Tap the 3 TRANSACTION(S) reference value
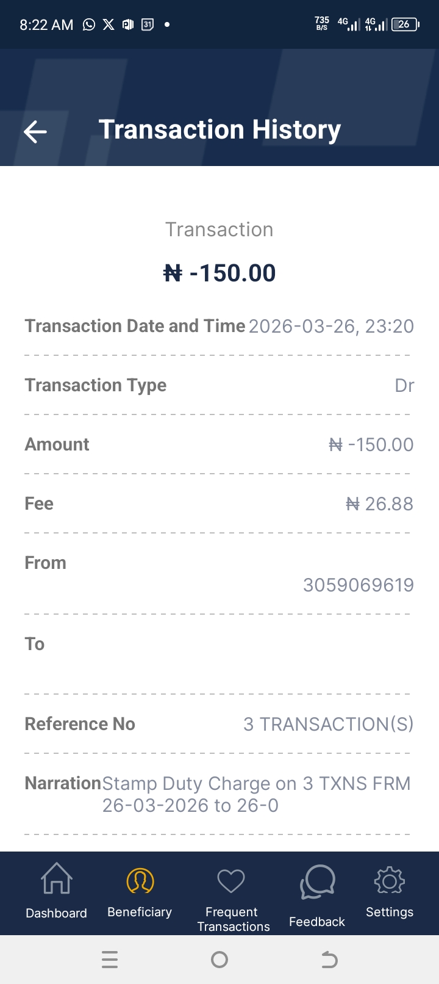 click(328, 724)
